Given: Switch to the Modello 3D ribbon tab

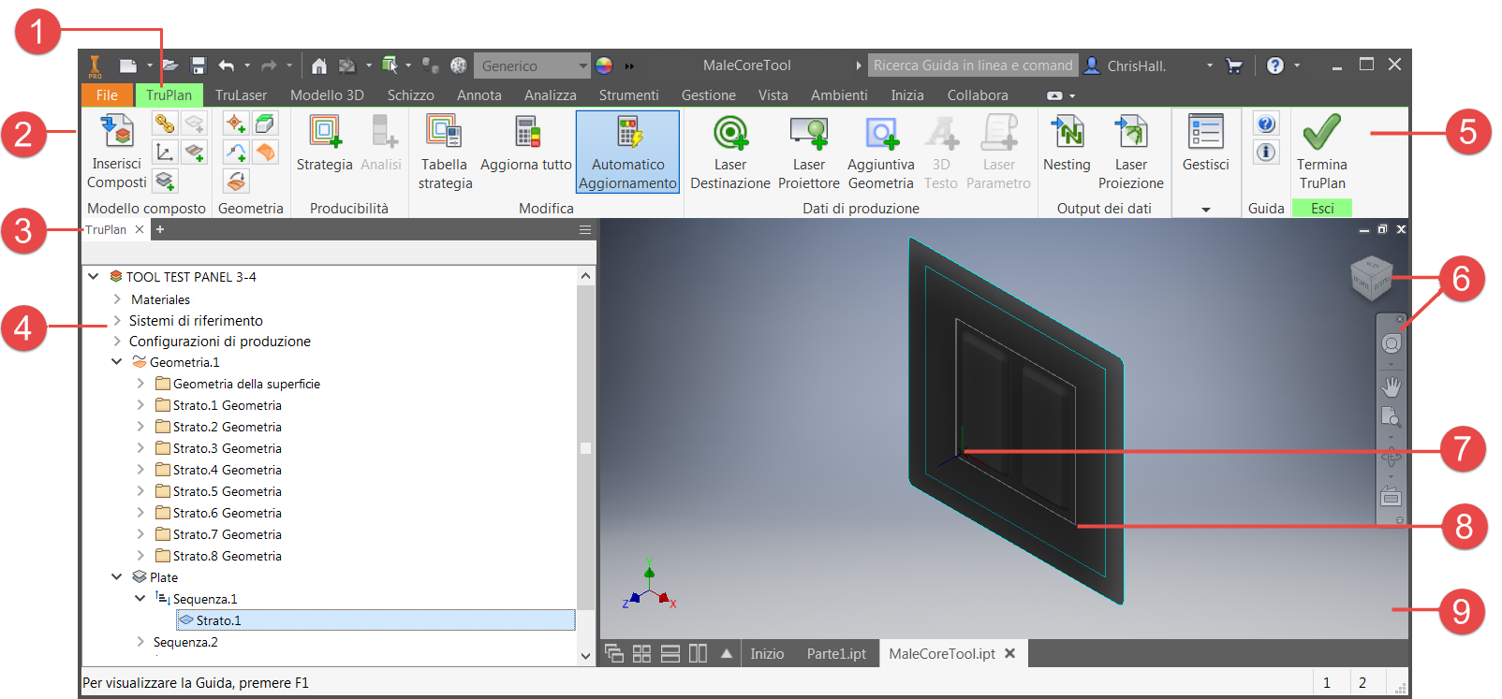Looking at the screenshot, I should click(327, 95).
